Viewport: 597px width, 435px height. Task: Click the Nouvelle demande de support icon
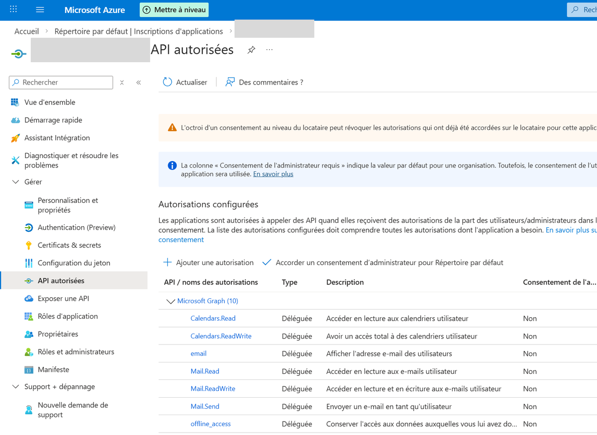coord(28,410)
